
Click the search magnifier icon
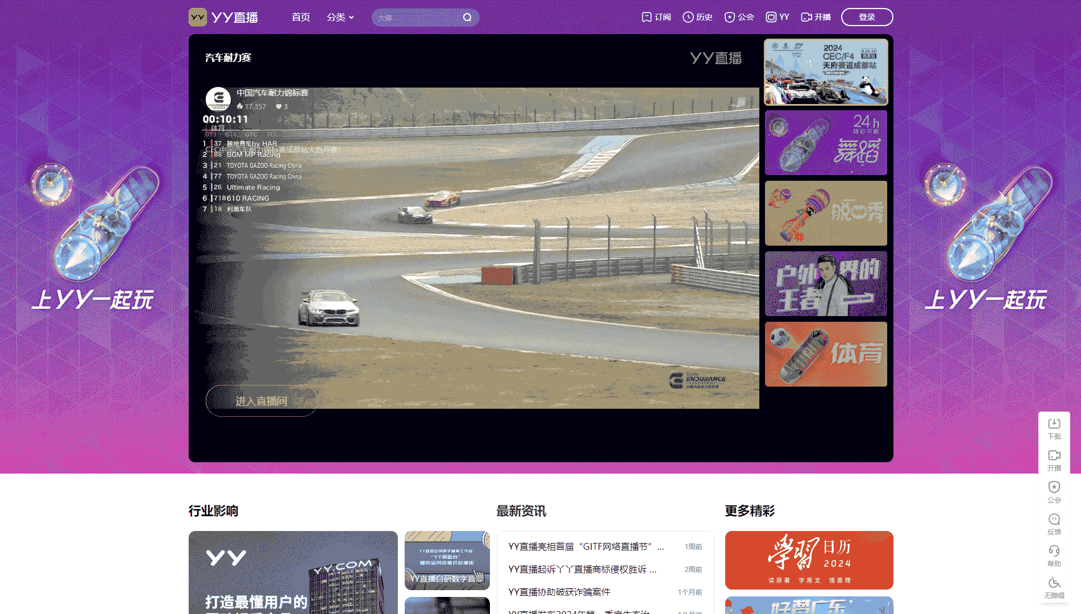467,17
